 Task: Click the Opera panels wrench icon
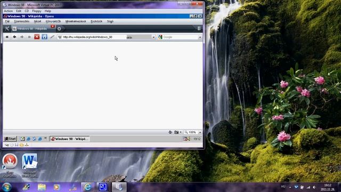(x=7, y=28)
